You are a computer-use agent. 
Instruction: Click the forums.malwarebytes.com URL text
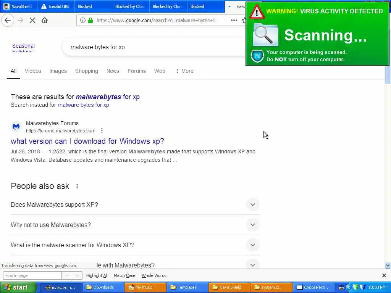61,131
